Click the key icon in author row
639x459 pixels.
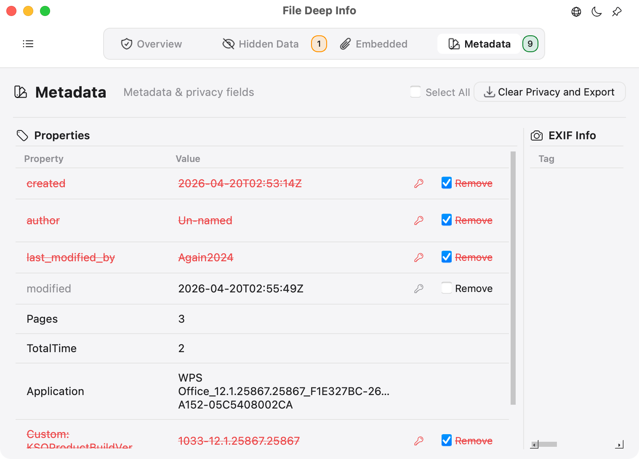pyautogui.click(x=419, y=220)
